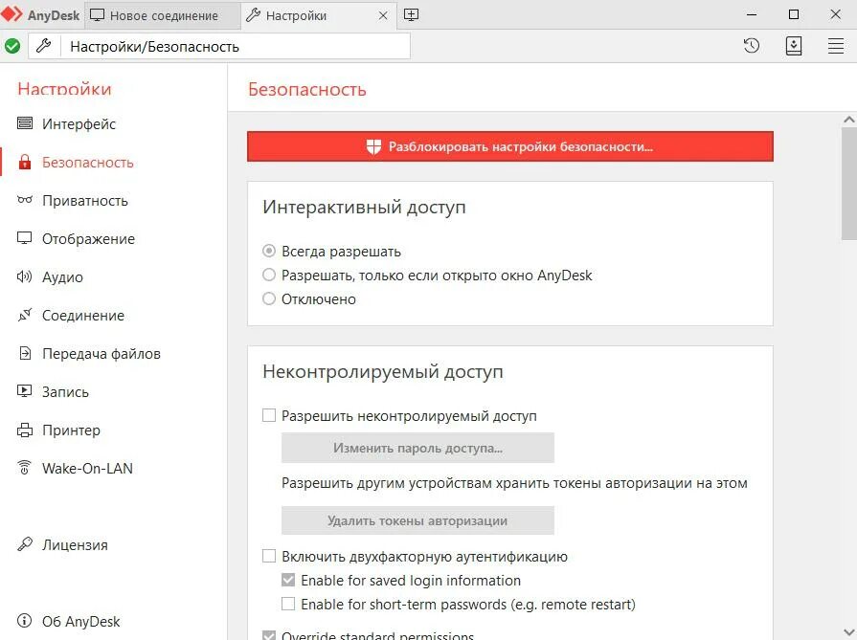Click the monitor Отображение icon
Screen dimensions: 857x640
tap(25, 238)
